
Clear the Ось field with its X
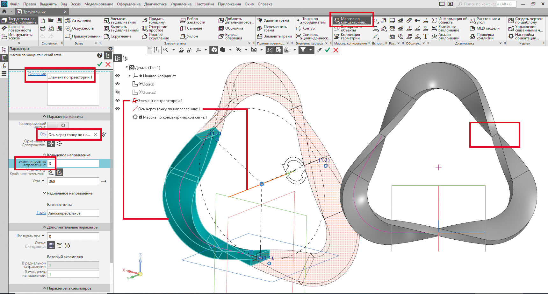pos(95,134)
